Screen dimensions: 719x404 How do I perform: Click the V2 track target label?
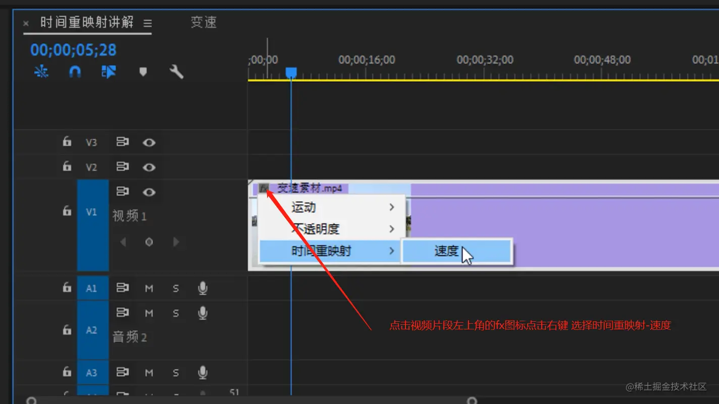[91, 167]
